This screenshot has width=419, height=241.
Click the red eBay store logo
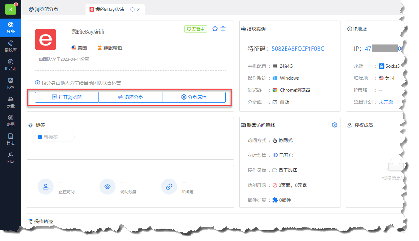pos(46,40)
